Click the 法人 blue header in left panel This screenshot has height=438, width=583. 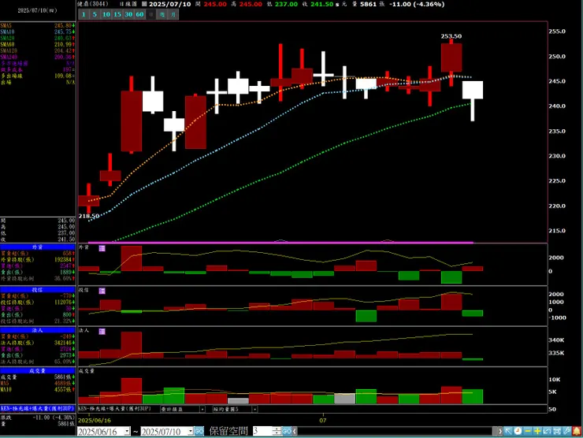click(38, 330)
